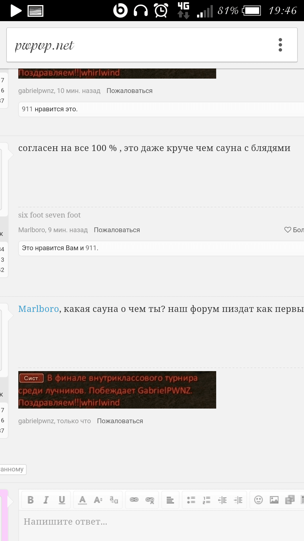Report gabrielpwnz's 10 мин. назад post

click(x=129, y=91)
